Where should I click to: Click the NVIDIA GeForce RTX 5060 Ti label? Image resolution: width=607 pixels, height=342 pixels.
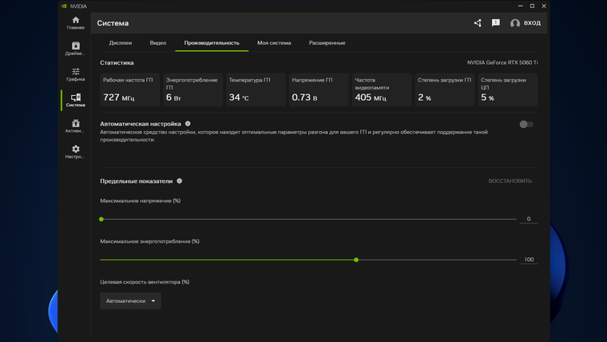point(502,62)
